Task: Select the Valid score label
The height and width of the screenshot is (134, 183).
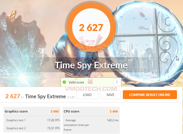Action: tap(76, 82)
